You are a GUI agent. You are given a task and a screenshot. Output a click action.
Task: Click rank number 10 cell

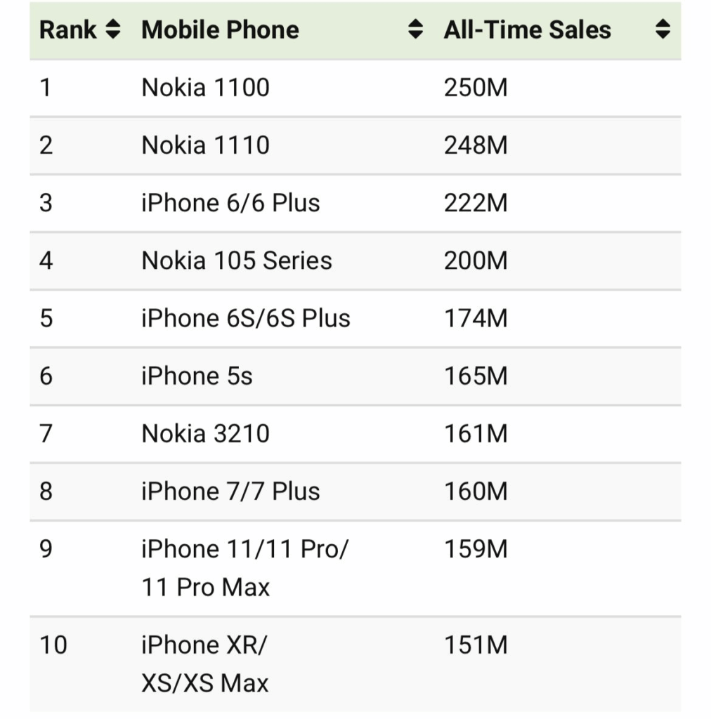[x=53, y=645]
